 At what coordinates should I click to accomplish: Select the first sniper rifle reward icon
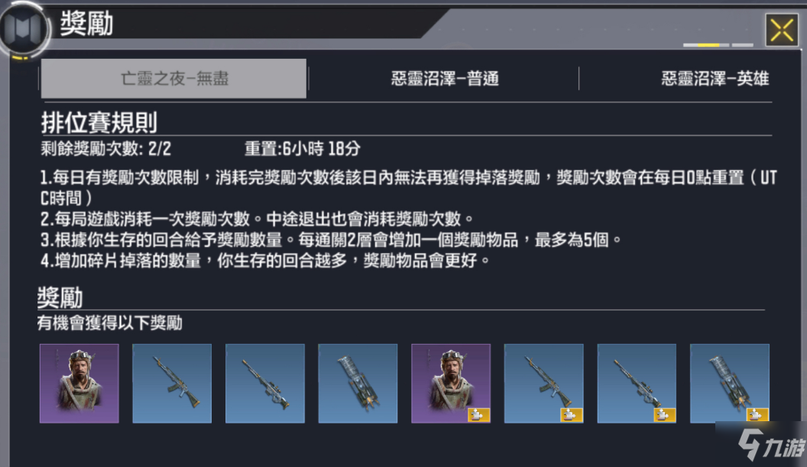pos(265,384)
